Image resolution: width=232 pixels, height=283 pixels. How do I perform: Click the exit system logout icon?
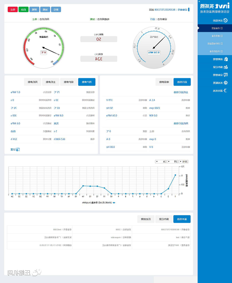(x=225, y=91)
